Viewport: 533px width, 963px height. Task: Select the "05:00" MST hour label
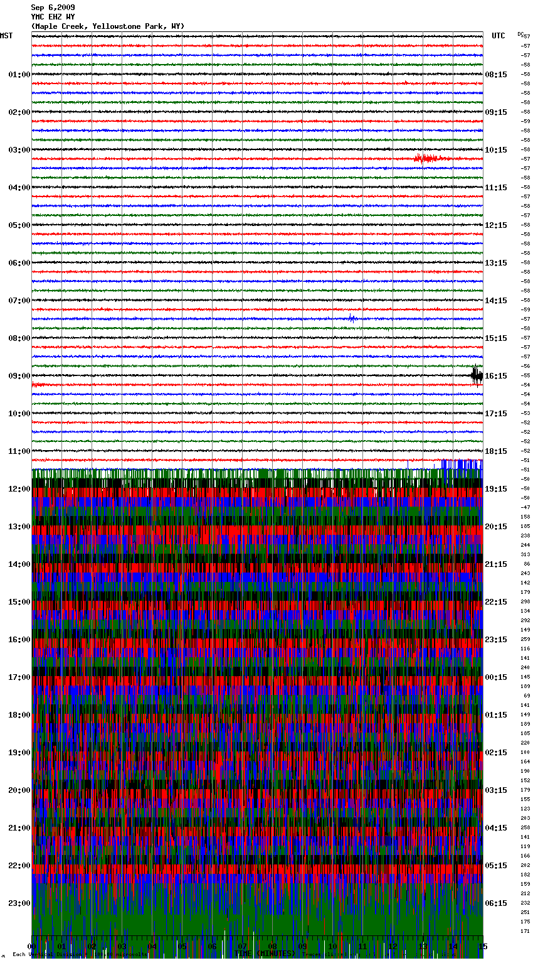(x=19, y=225)
